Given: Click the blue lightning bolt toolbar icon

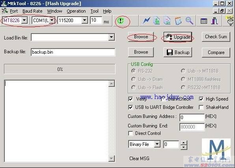Looking at the screenshot, I should pos(146,21).
